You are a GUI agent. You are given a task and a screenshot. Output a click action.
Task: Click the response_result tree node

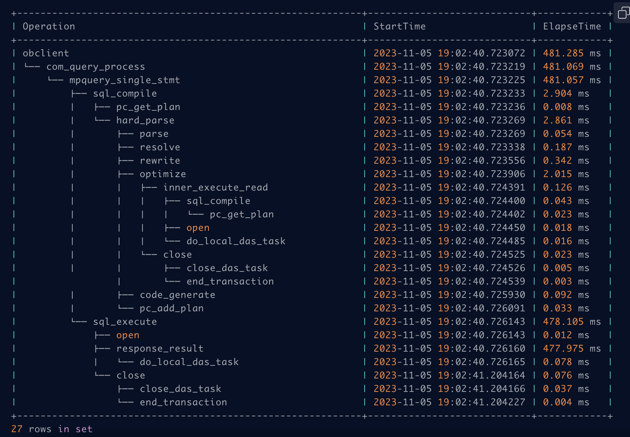160,349
